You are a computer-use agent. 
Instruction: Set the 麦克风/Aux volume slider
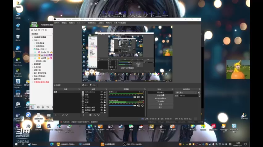coord(123,97)
